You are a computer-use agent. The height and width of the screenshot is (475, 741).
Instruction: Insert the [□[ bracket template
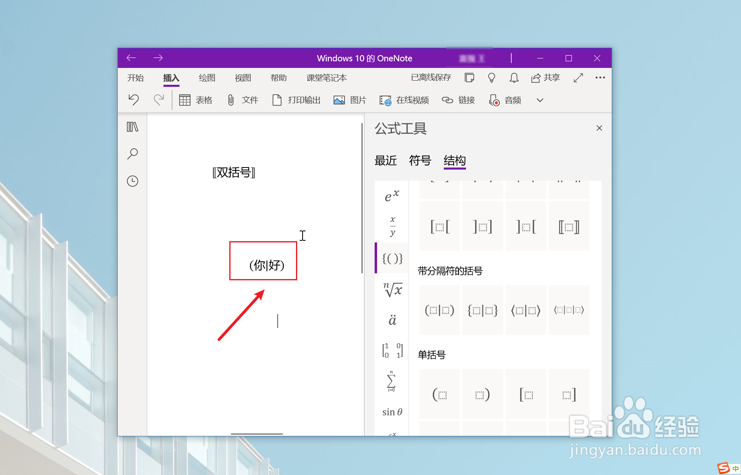(440, 226)
